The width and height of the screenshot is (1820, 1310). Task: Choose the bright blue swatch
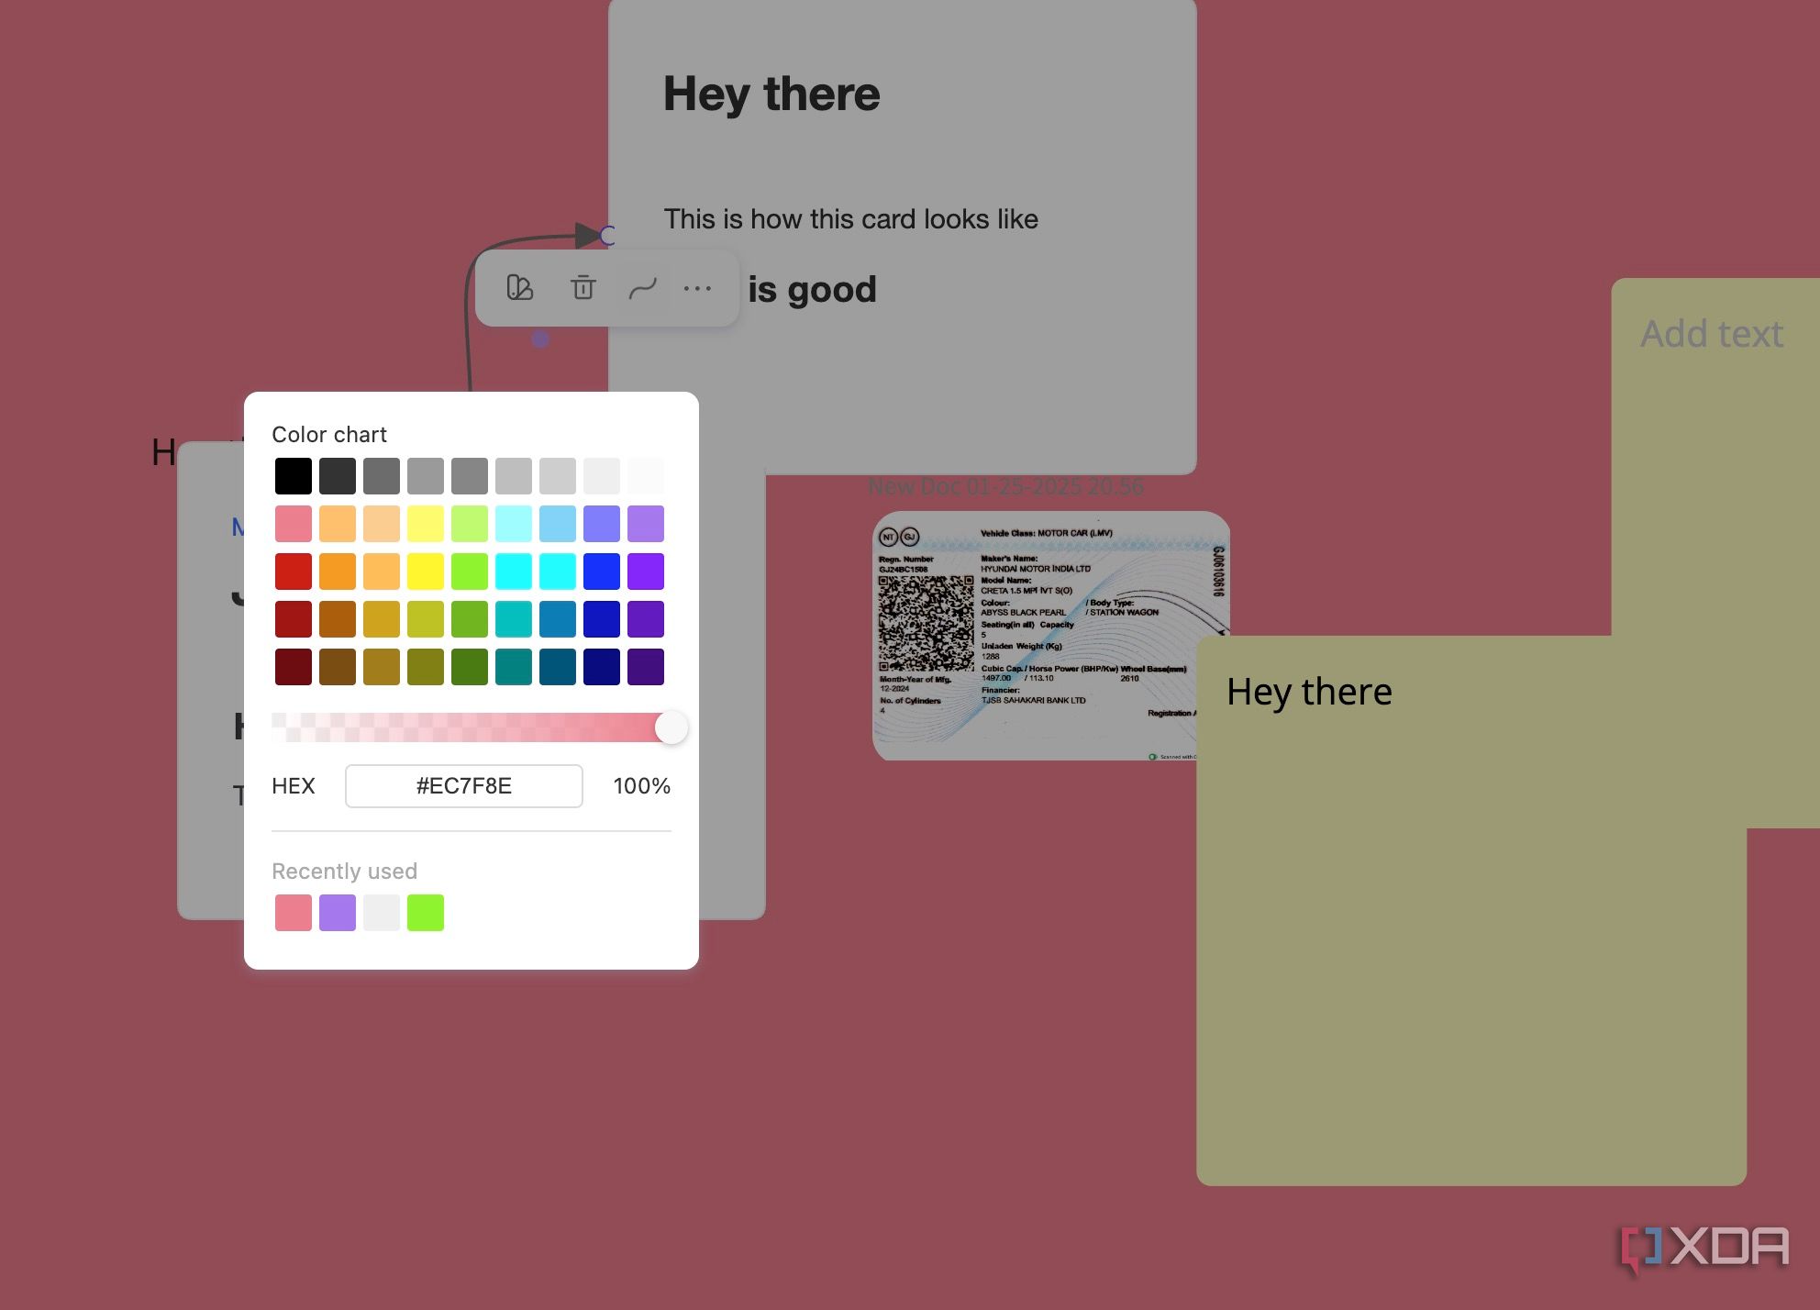(x=602, y=572)
